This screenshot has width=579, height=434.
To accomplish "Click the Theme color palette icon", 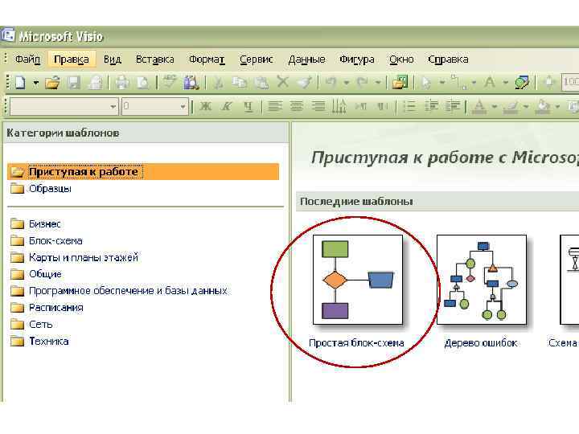I will coord(522,83).
